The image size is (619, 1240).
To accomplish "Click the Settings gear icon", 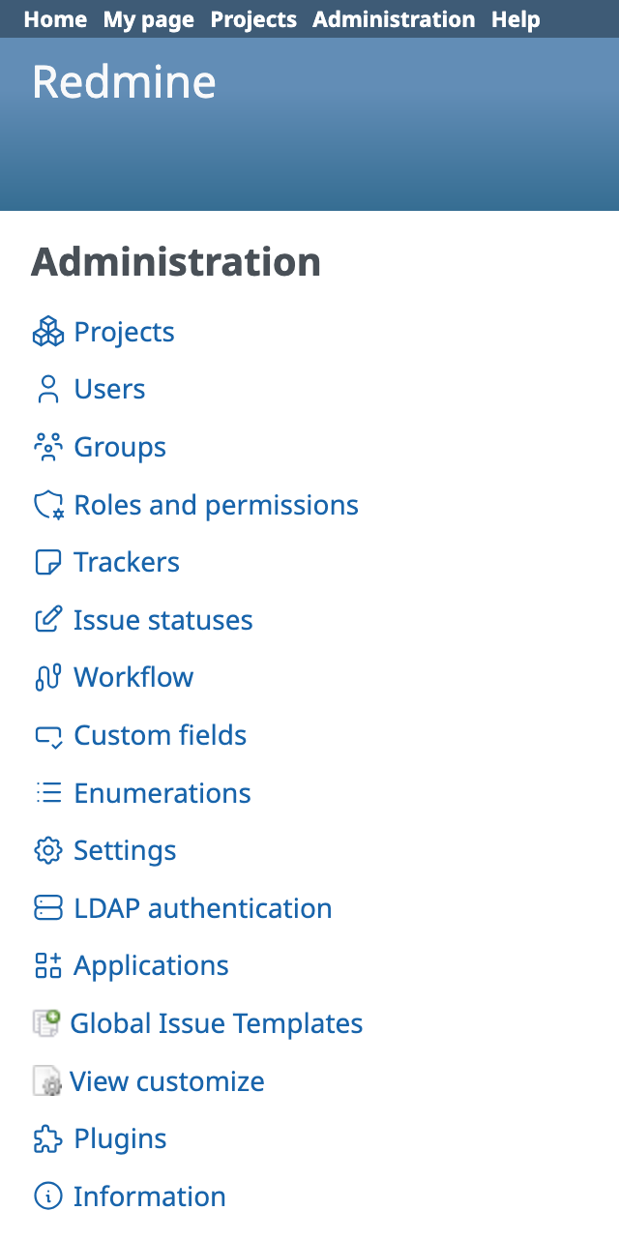I will (47, 851).
